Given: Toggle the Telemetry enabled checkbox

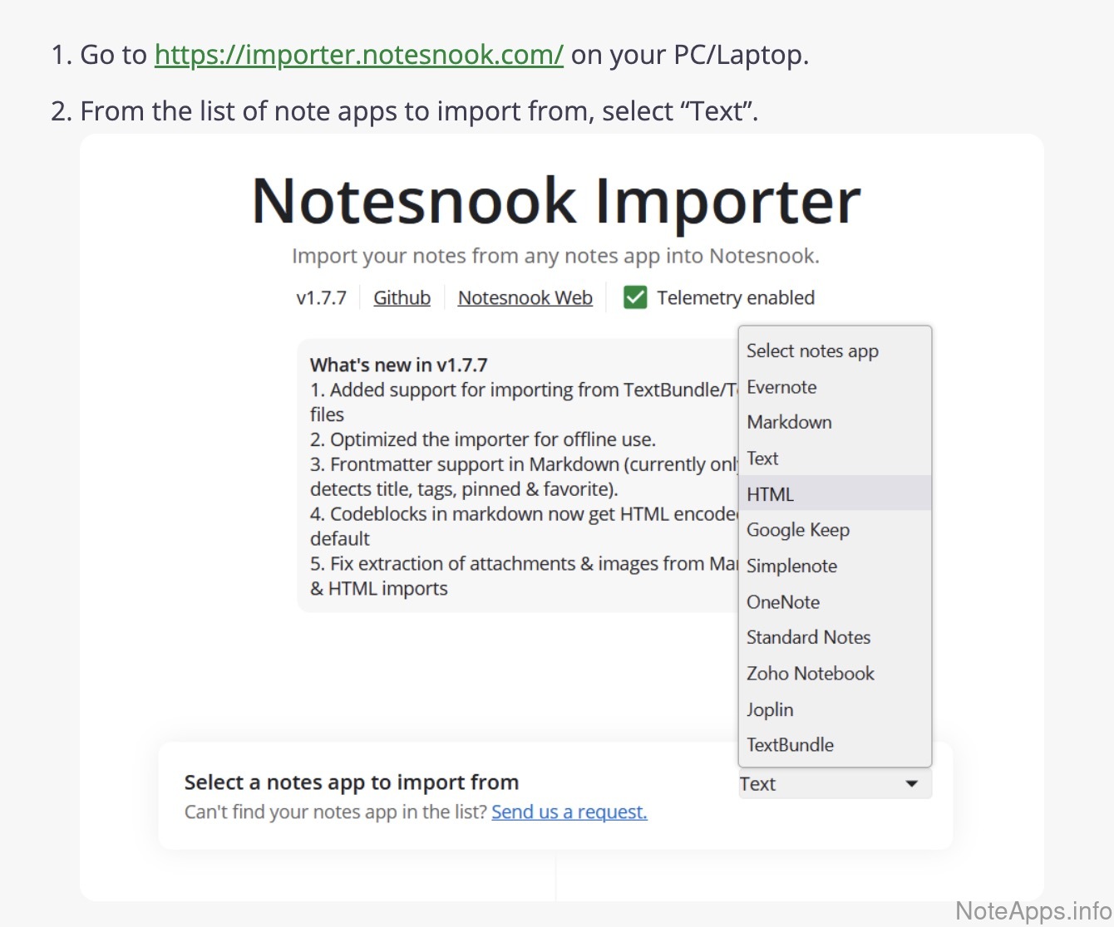Looking at the screenshot, I should click(x=635, y=297).
